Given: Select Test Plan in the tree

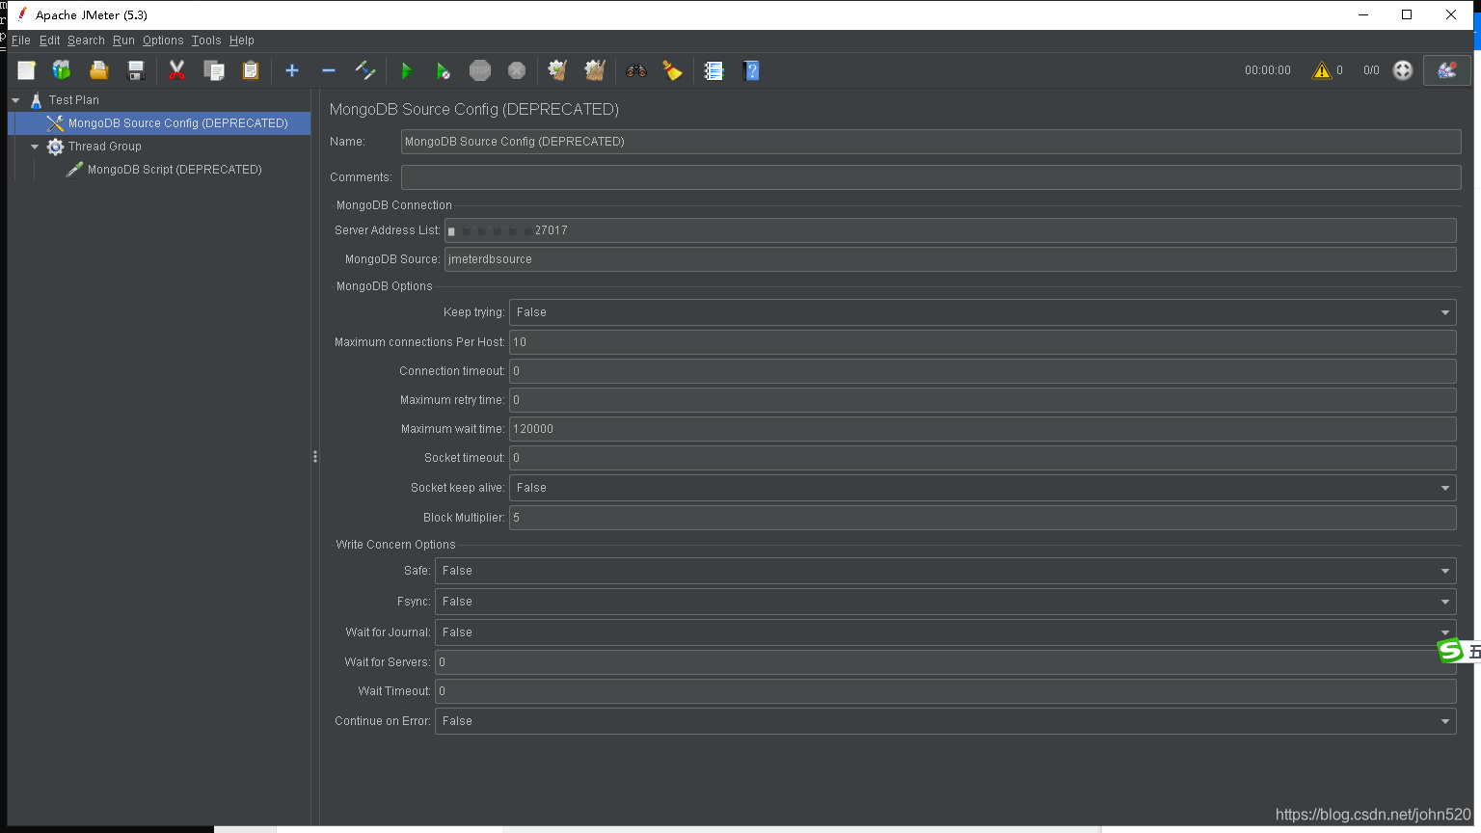Looking at the screenshot, I should pos(73,100).
